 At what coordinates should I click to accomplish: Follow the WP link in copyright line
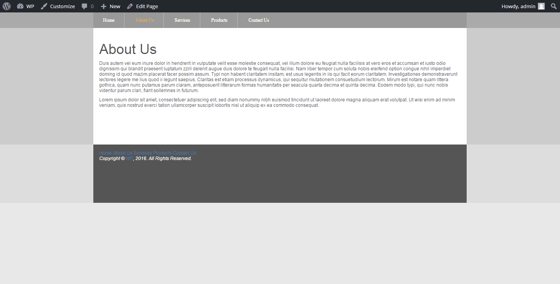(x=129, y=159)
